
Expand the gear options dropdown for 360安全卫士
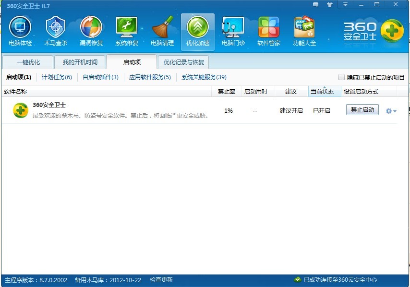pos(391,111)
